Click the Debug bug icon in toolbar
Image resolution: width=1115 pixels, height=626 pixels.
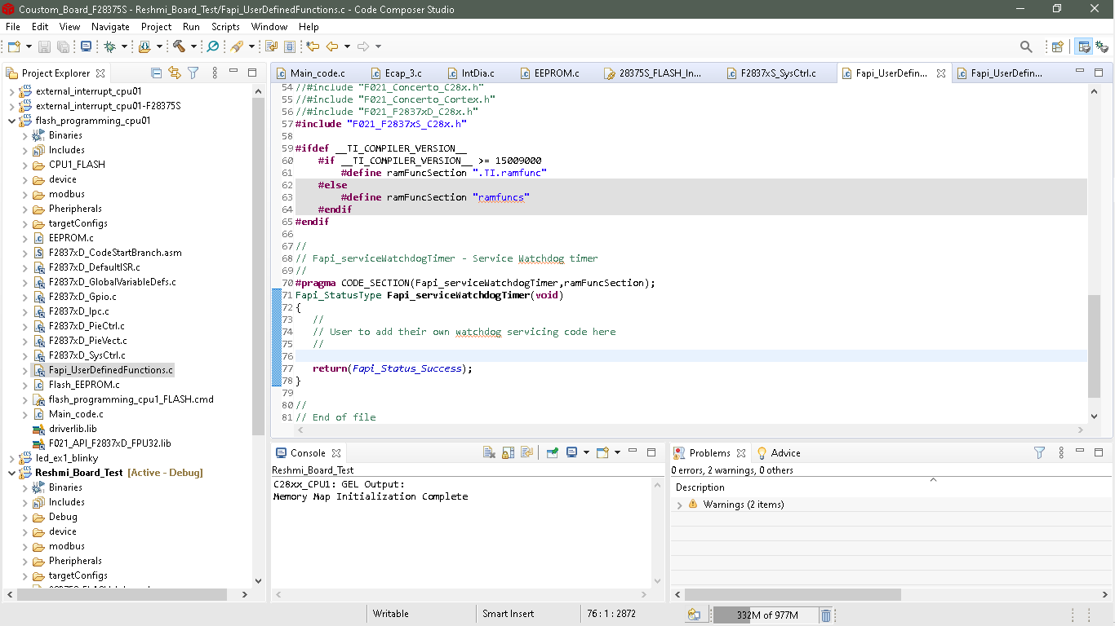click(109, 46)
